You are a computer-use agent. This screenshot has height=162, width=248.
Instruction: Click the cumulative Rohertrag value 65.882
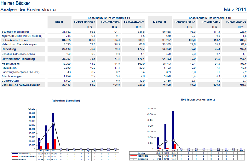[x=167, y=49]
